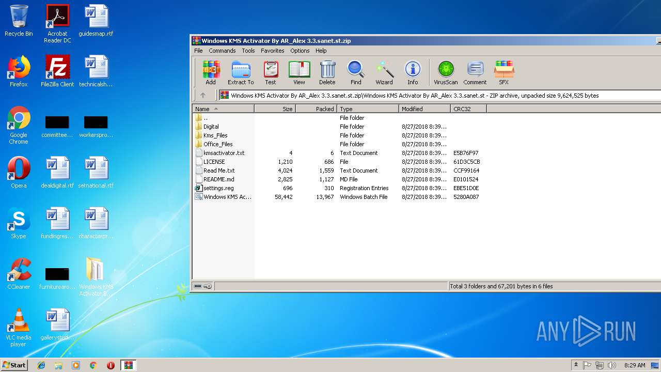Sort by Modified column header
Image resolution: width=661 pixels, height=372 pixels.
pyautogui.click(x=424, y=109)
